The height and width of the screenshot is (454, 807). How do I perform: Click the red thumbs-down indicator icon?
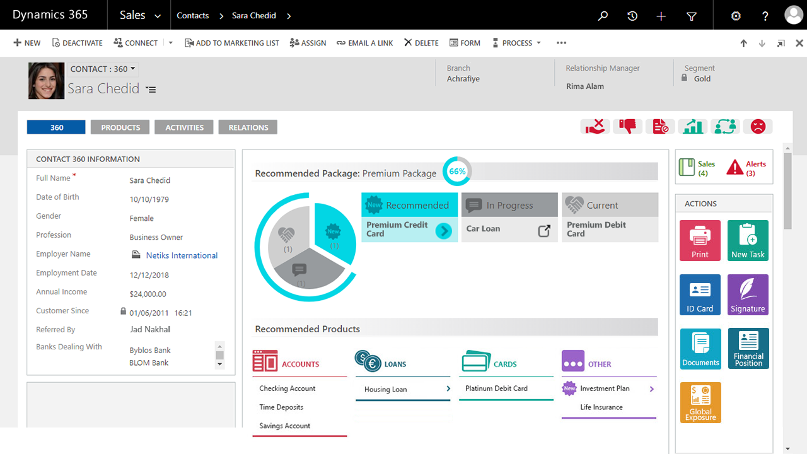(x=627, y=126)
